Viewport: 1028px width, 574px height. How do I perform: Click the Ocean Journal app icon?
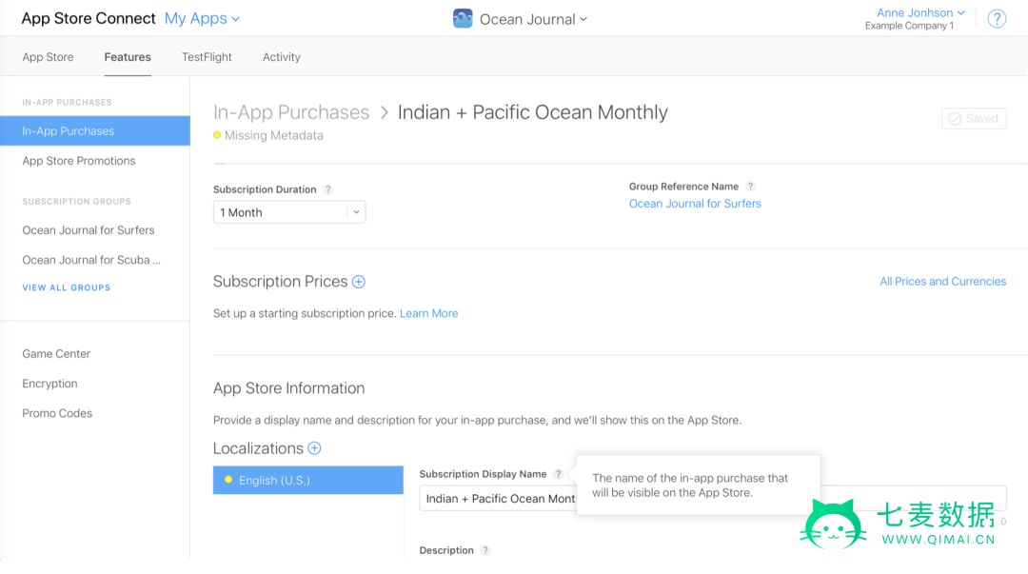[x=463, y=18]
